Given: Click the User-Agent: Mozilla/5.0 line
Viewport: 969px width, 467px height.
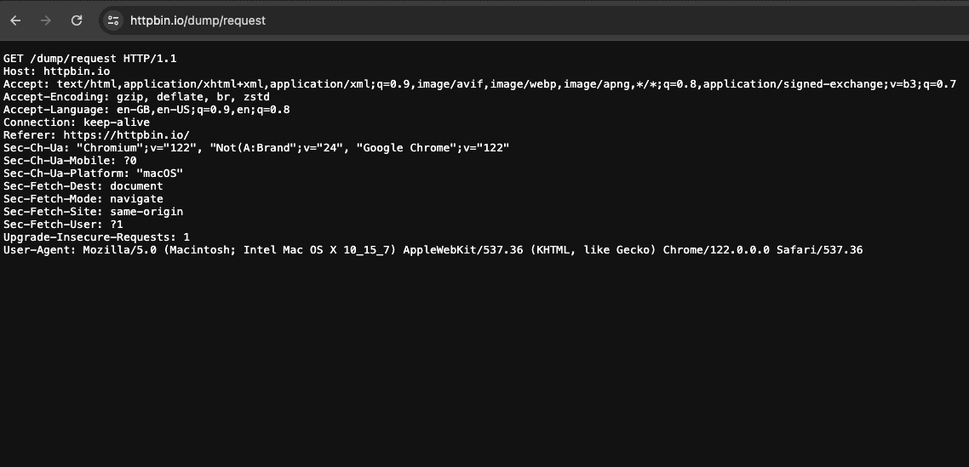Looking at the screenshot, I should (433, 250).
